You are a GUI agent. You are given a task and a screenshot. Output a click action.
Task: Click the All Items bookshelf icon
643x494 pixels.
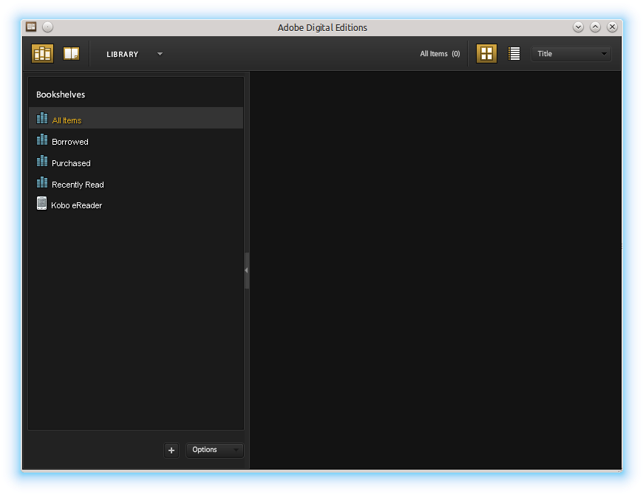point(42,119)
